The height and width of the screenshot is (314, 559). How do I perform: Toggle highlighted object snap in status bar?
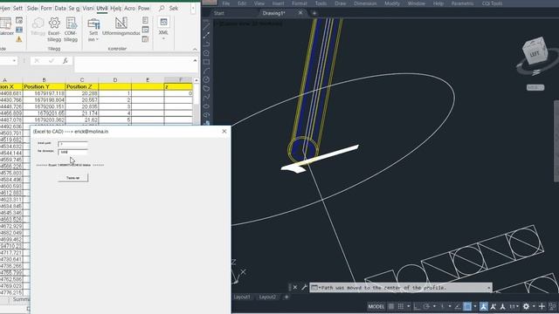467,306
